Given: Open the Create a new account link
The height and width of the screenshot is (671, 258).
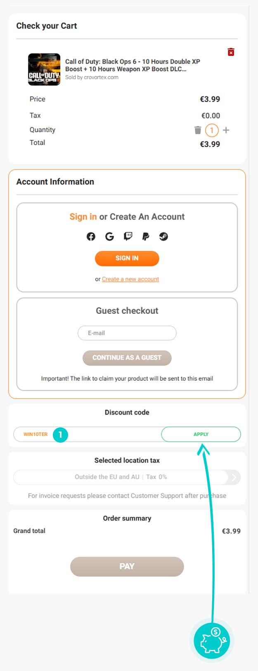Looking at the screenshot, I should 130,279.
